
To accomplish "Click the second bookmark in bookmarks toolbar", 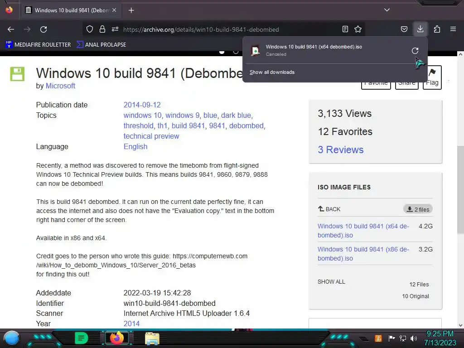I will (x=101, y=45).
